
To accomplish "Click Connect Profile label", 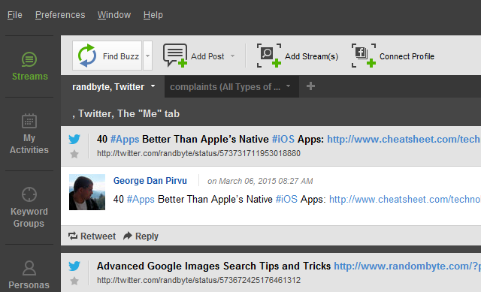I will [x=407, y=56].
